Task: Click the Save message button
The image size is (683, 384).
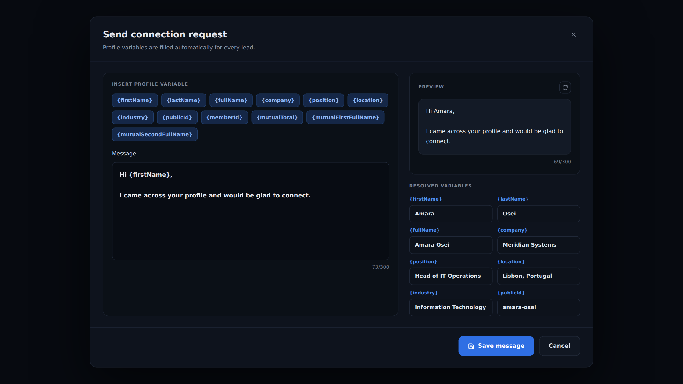Action: coord(496,346)
